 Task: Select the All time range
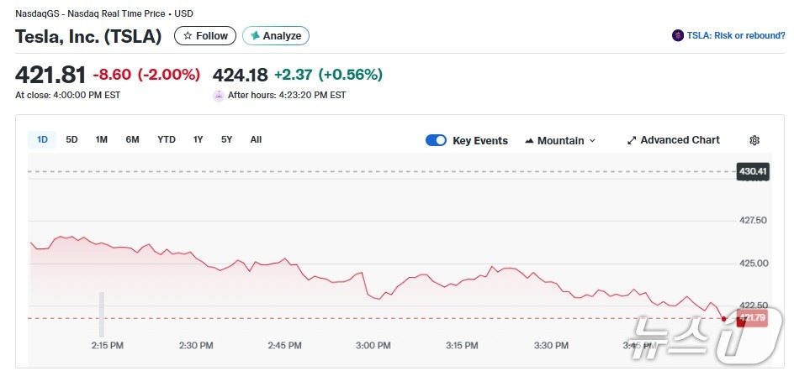(256, 139)
